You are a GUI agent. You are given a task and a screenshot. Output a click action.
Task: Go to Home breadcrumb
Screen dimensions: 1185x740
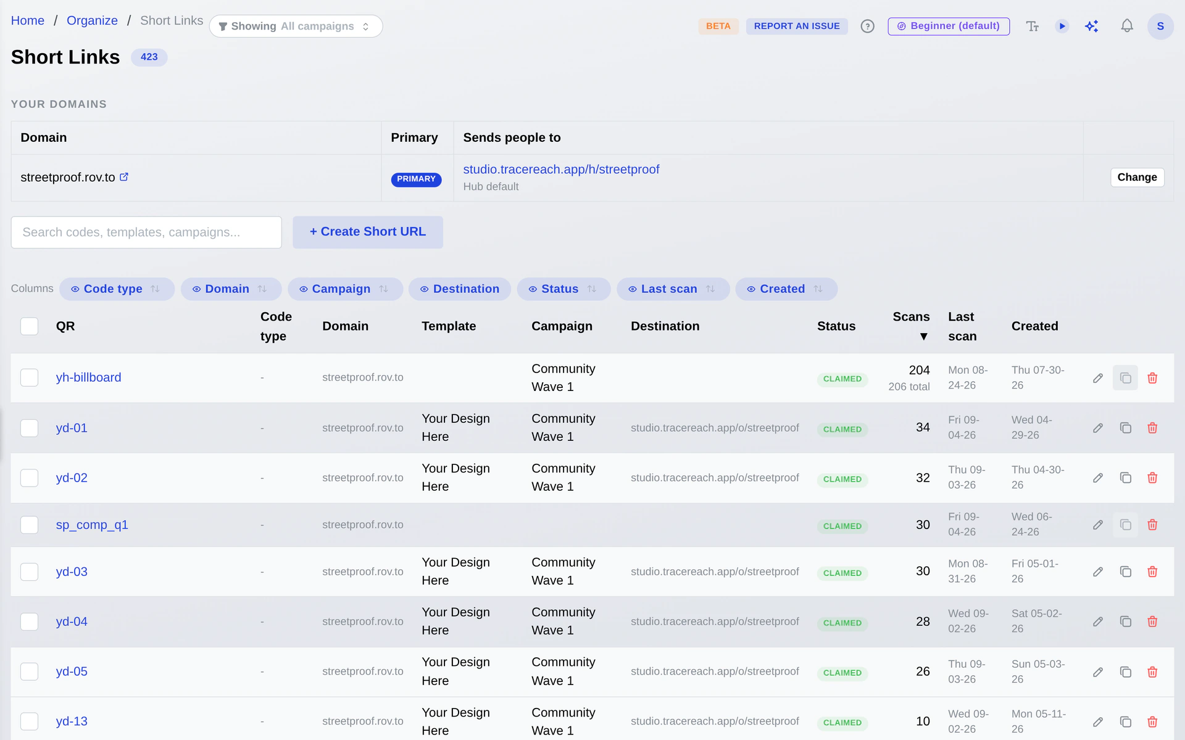28,20
